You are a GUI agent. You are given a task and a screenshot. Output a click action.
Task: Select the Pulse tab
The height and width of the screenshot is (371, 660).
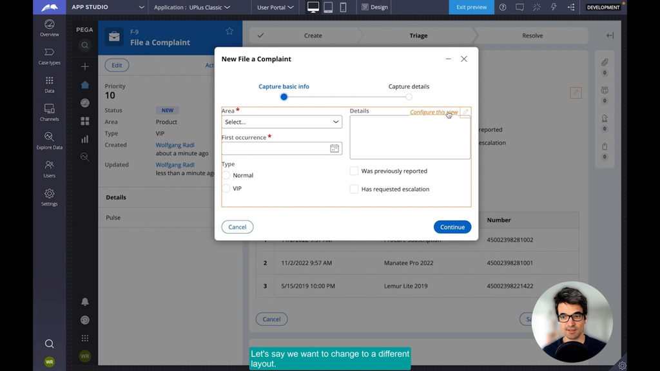point(113,218)
